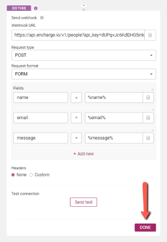
Task: Select the Custom headers radio option
Action: pyautogui.click(x=31, y=175)
